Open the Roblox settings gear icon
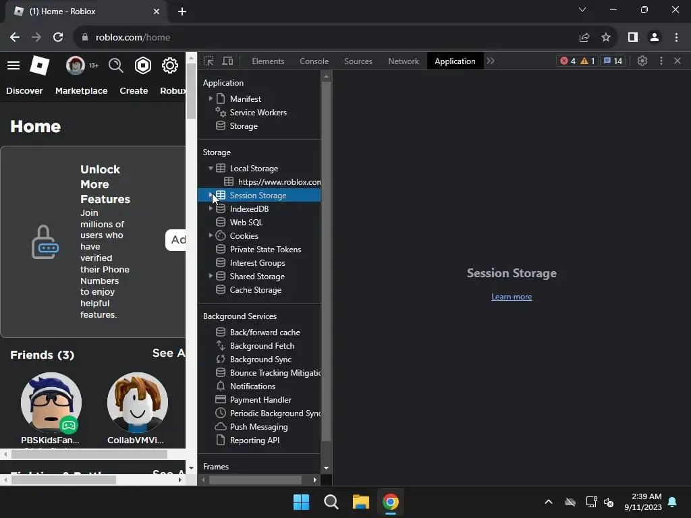Image resolution: width=691 pixels, height=518 pixels. coord(169,65)
